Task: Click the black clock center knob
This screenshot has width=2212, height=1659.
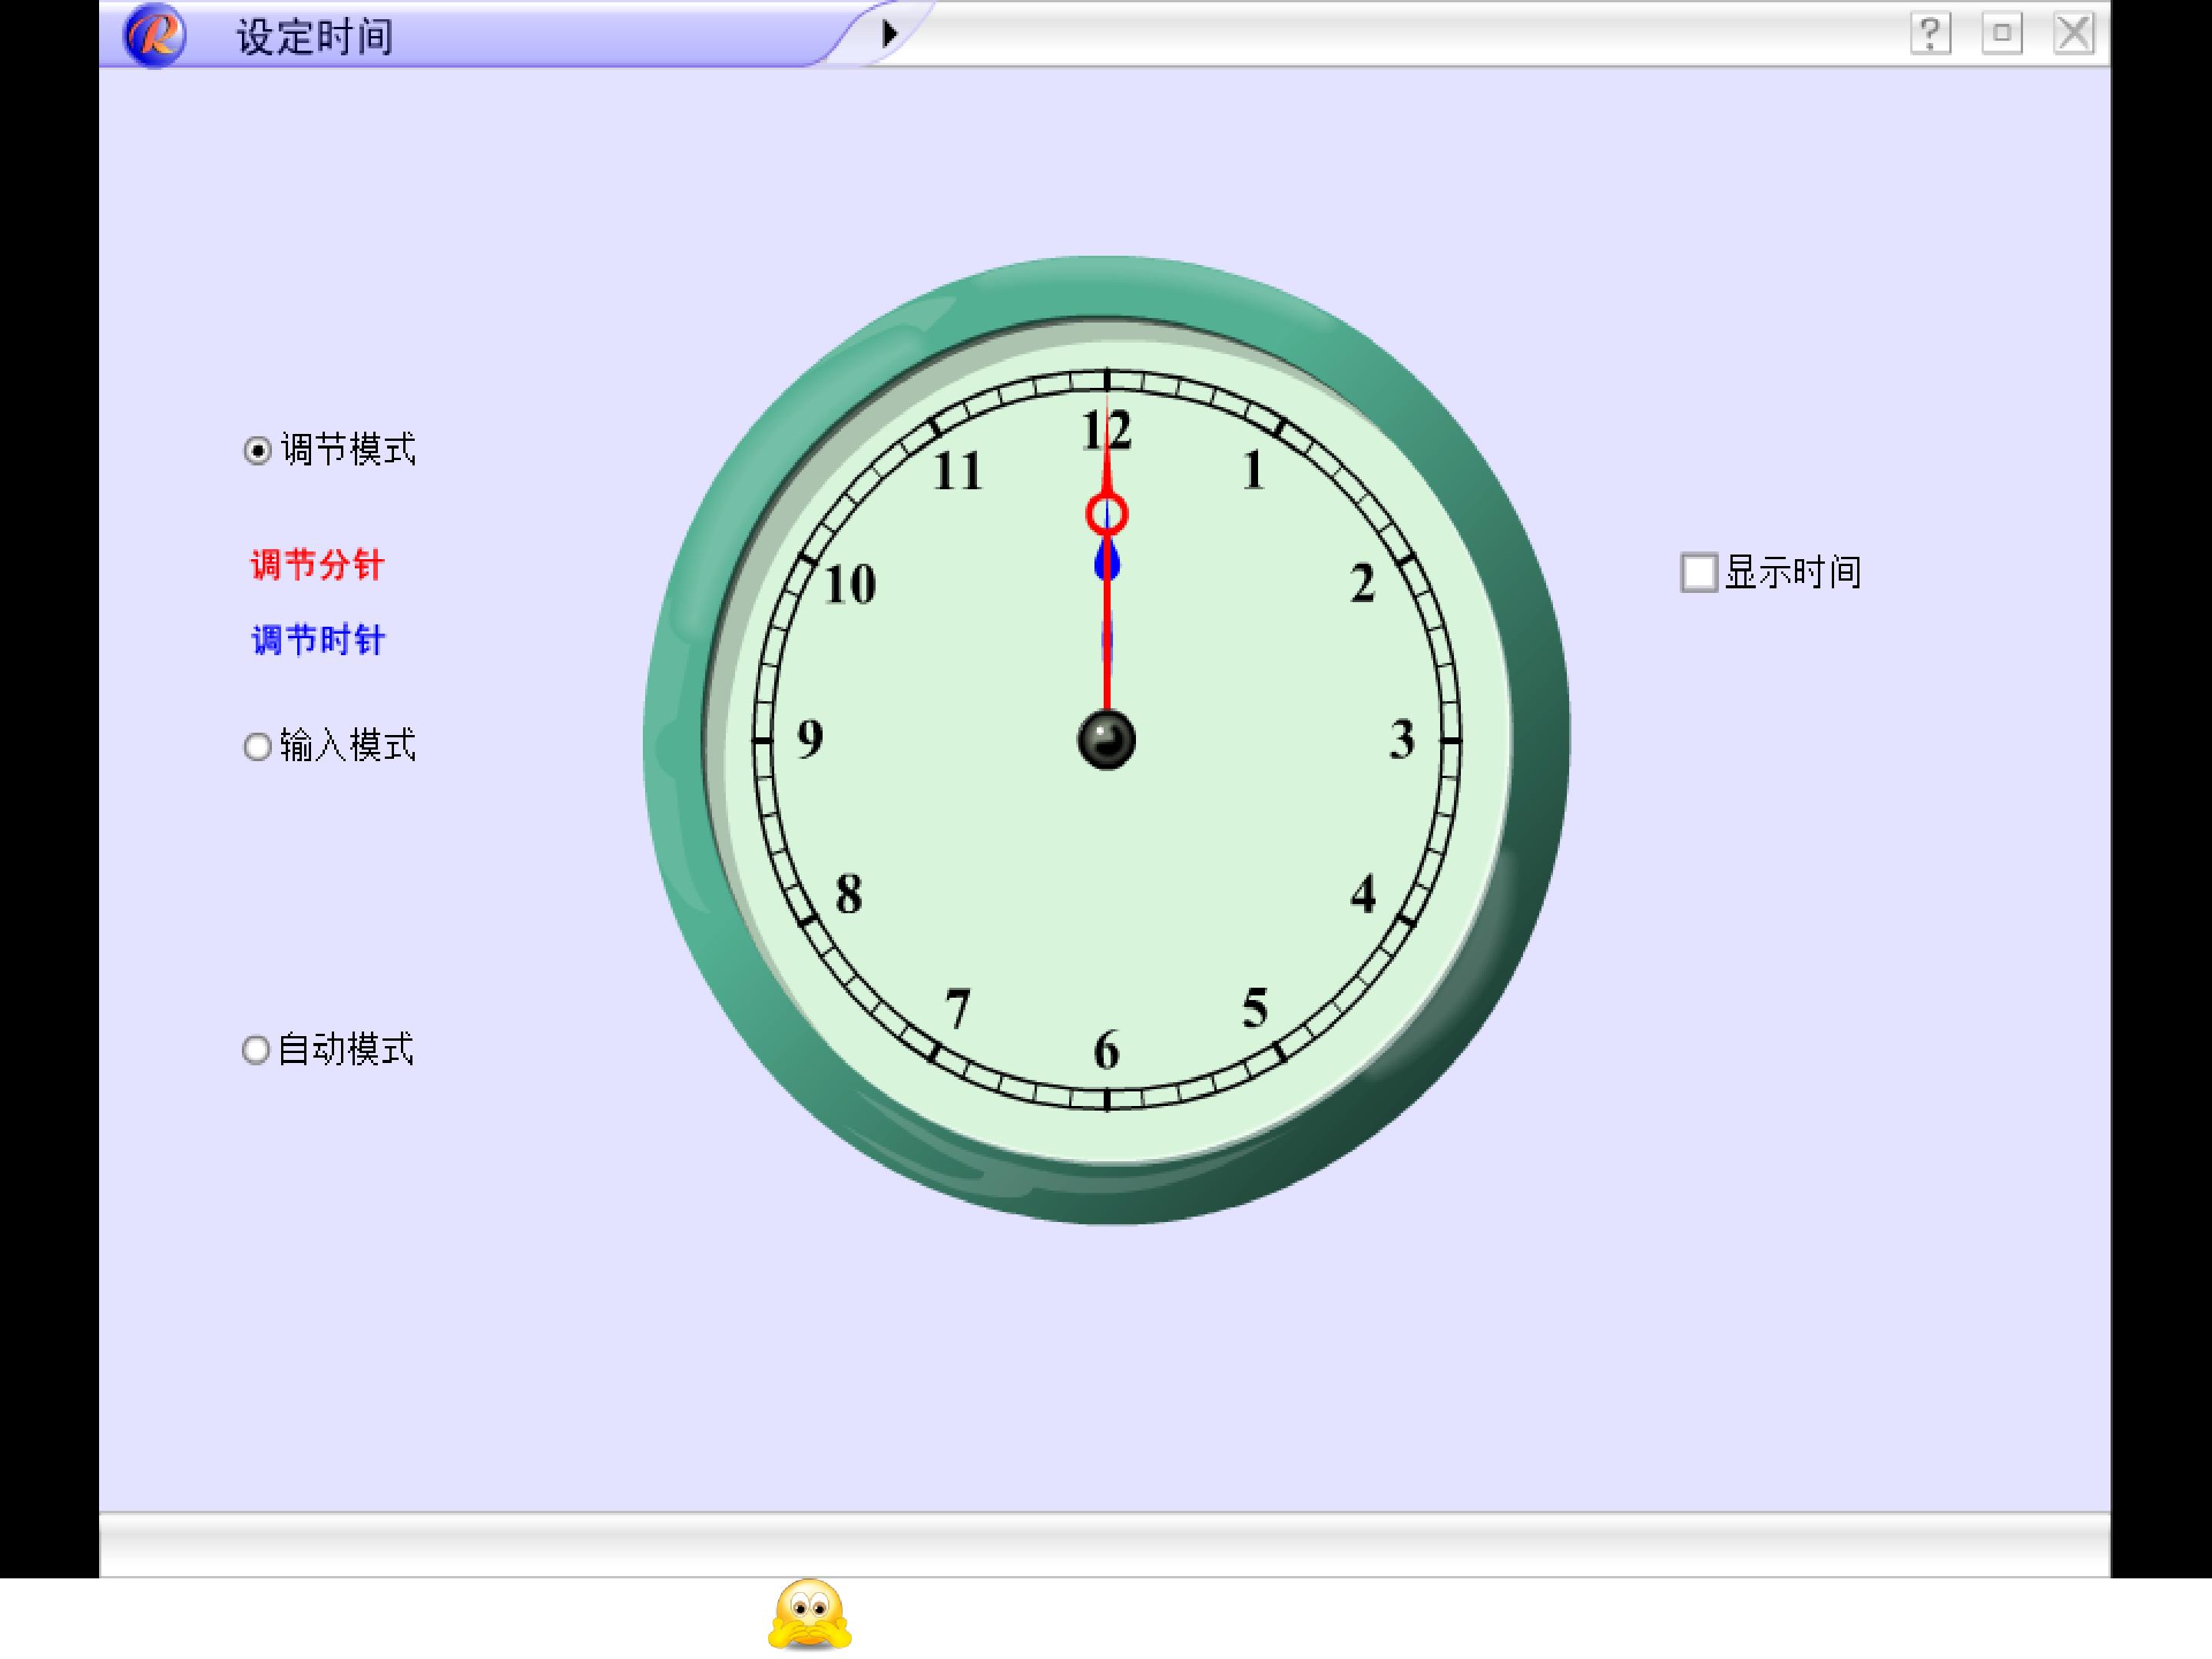Action: point(1107,741)
